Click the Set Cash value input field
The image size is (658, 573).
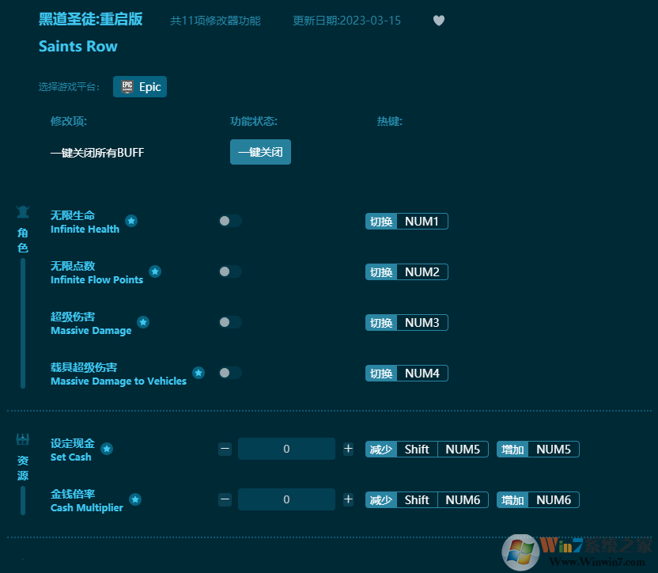(286, 449)
